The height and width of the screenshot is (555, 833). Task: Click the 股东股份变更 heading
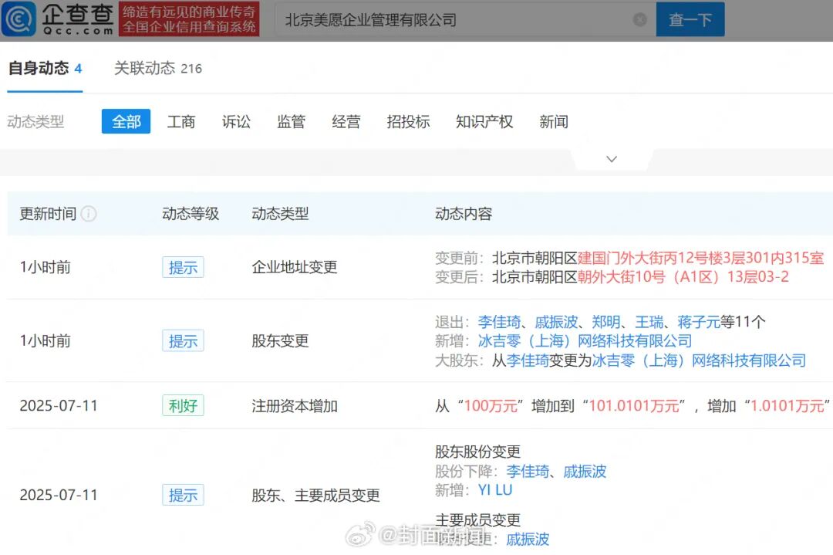477,452
